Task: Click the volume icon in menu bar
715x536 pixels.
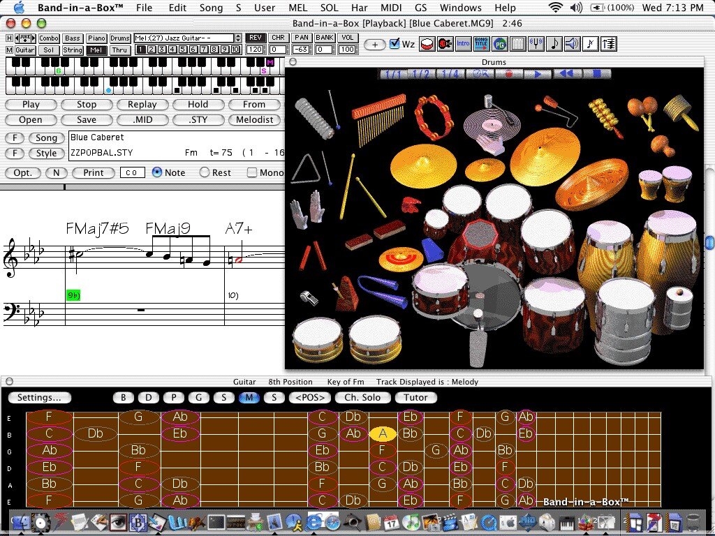Action: coord(576,8)
